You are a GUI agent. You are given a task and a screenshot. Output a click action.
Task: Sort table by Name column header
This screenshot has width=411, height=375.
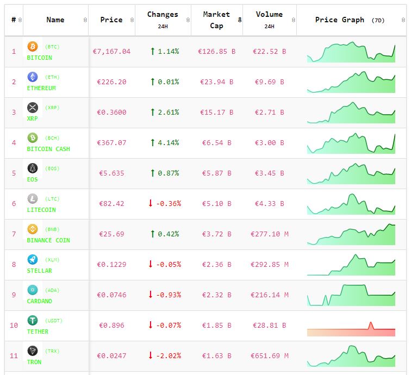55,20
